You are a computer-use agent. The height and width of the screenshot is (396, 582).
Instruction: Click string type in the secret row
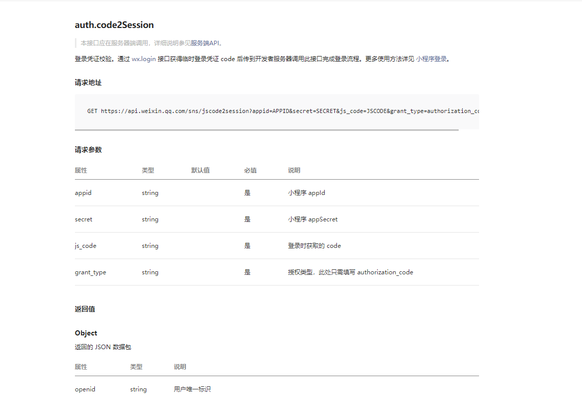click(150, 219)
